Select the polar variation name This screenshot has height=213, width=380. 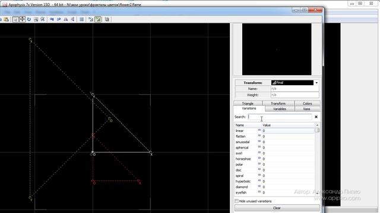coord(239,164)
